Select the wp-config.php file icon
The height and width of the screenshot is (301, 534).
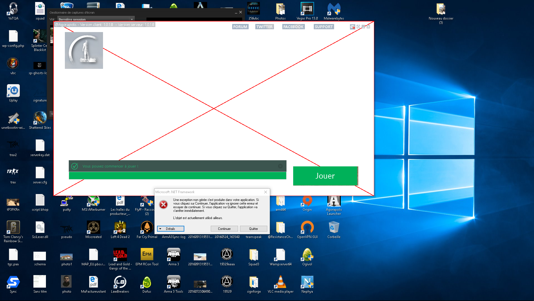(x=13, y=39)
